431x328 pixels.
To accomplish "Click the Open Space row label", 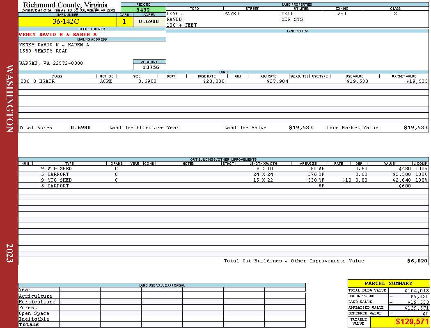I will click(x=34, y=314).
